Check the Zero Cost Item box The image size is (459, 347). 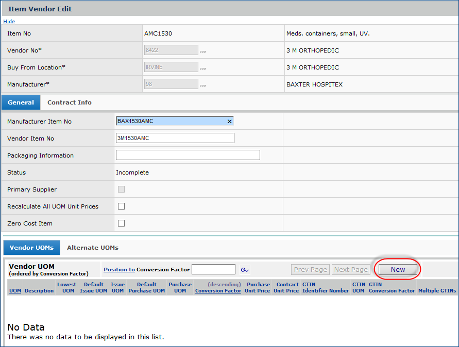[x=121, y=223]
